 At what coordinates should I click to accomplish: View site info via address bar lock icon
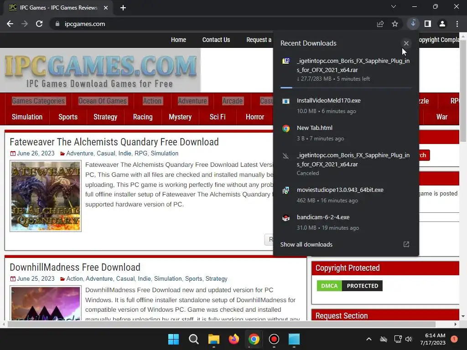57,24
